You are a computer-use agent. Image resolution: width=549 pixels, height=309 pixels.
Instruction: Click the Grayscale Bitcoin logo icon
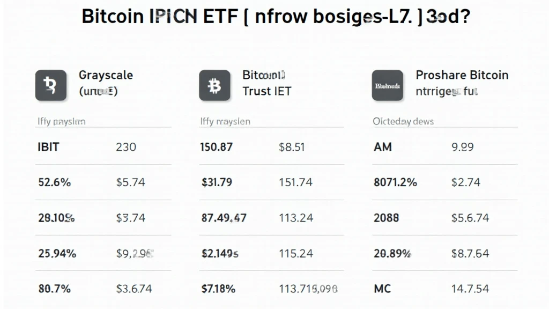(51, 85)
